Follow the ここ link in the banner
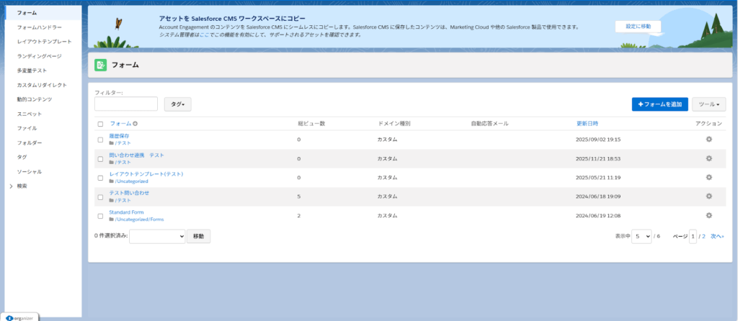Screen dimensions: 738x321 pos(204,35)
